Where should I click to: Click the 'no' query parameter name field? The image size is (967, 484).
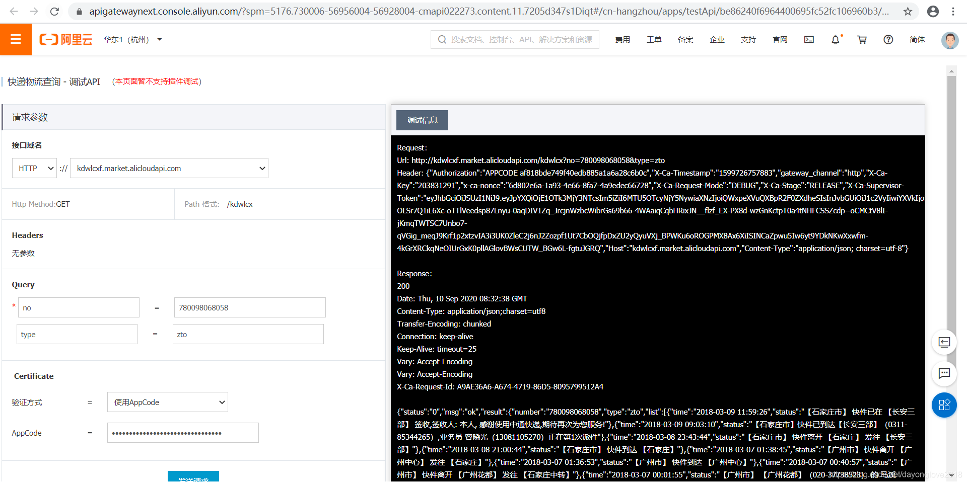point(79,307)
